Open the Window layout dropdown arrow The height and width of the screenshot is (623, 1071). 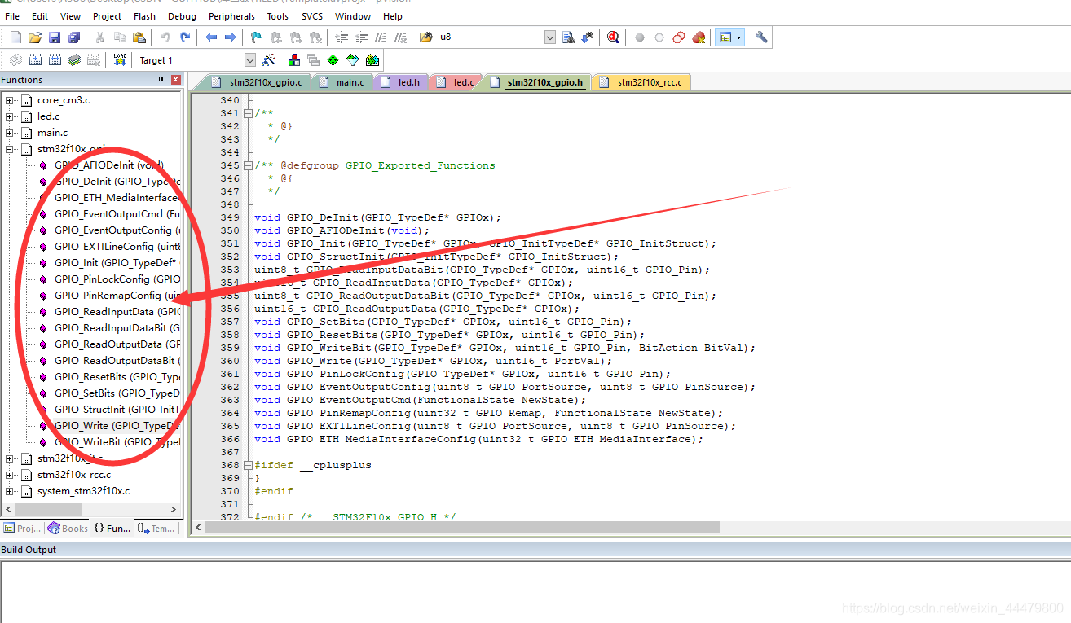tap(738, 37)
